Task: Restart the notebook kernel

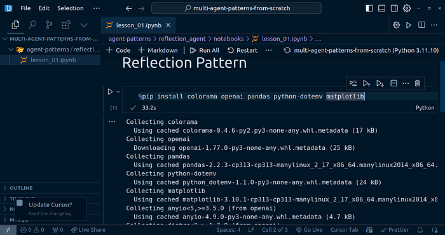Action: point(243,50)
